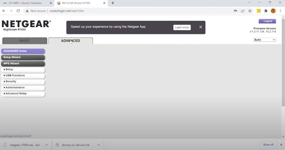Click the Not secure warning icon
The image size is (285, 150).
27,11
